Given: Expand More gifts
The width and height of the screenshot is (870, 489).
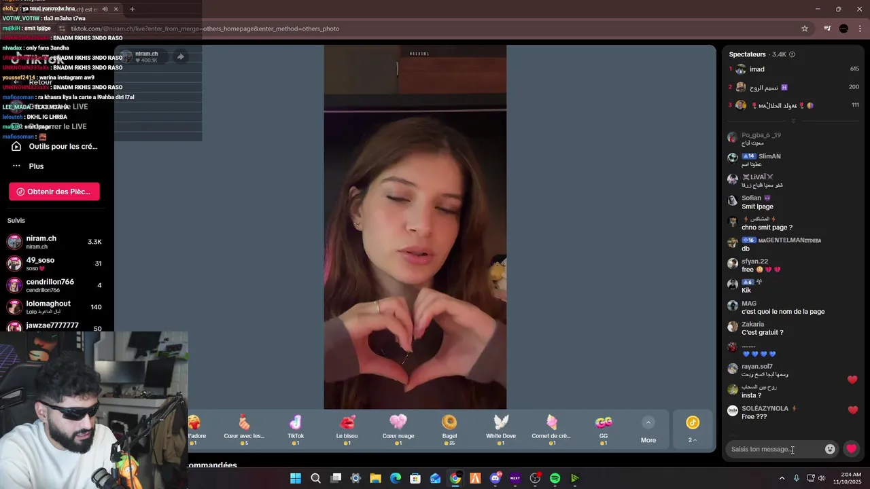Looking at the screenshot, I should 648,430.
